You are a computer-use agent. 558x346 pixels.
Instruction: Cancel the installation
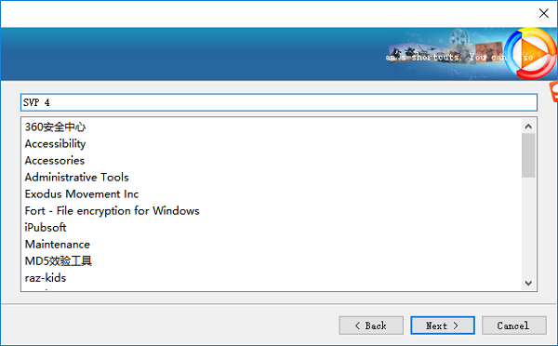(514, 326)
